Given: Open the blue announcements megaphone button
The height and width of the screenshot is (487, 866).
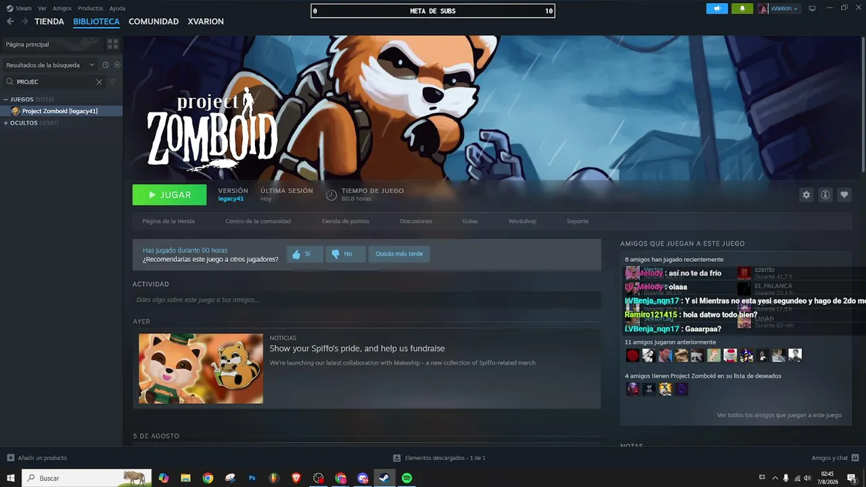Looking at the screenshot, I should (717, 9).
